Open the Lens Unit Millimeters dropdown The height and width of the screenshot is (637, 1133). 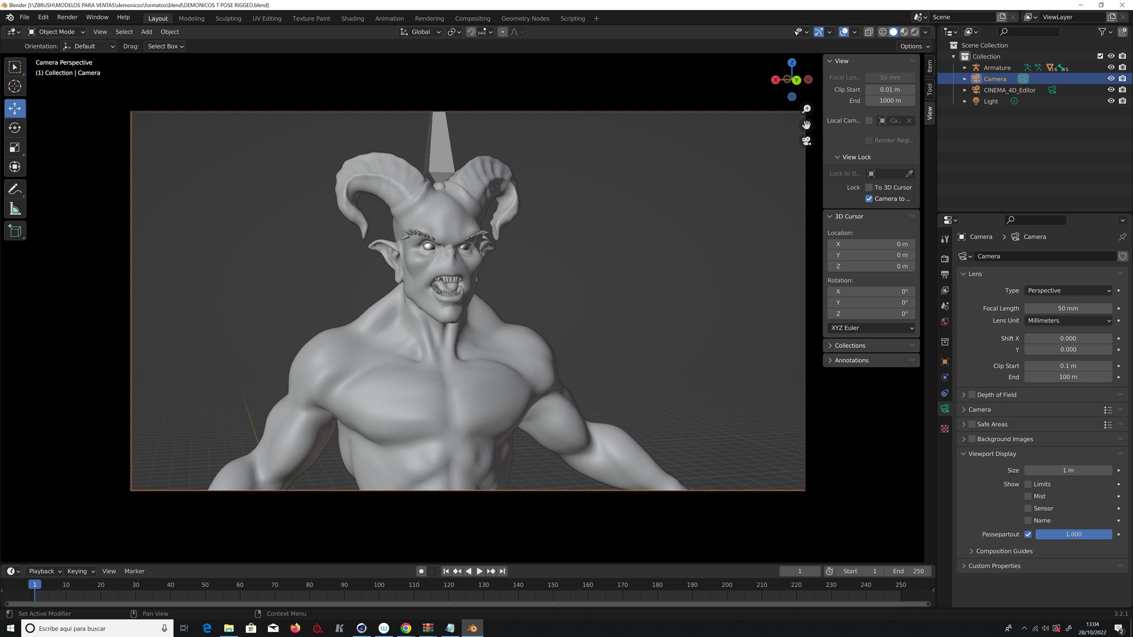pyautogui.click(x=1068, y=321)
